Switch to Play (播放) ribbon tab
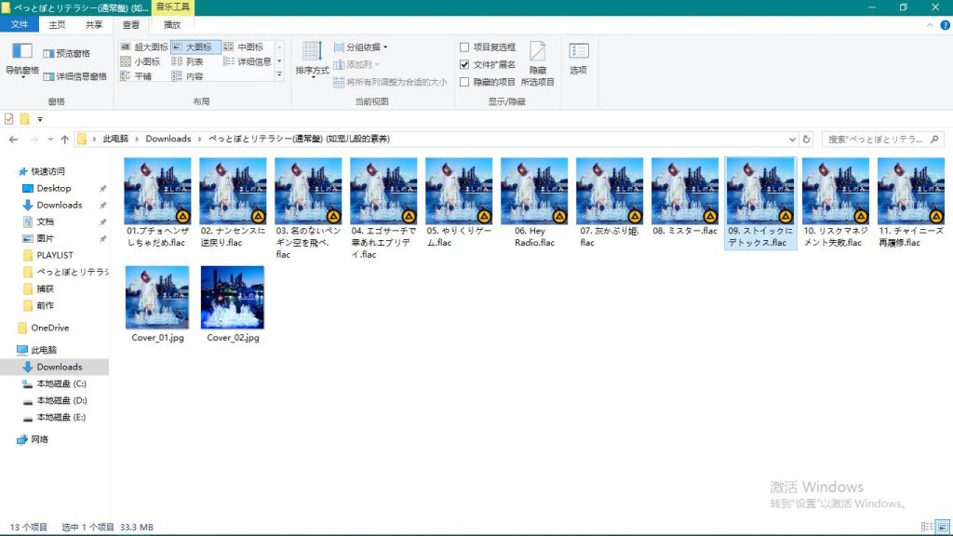Viewport: 953px width, 536px height. 172,24
